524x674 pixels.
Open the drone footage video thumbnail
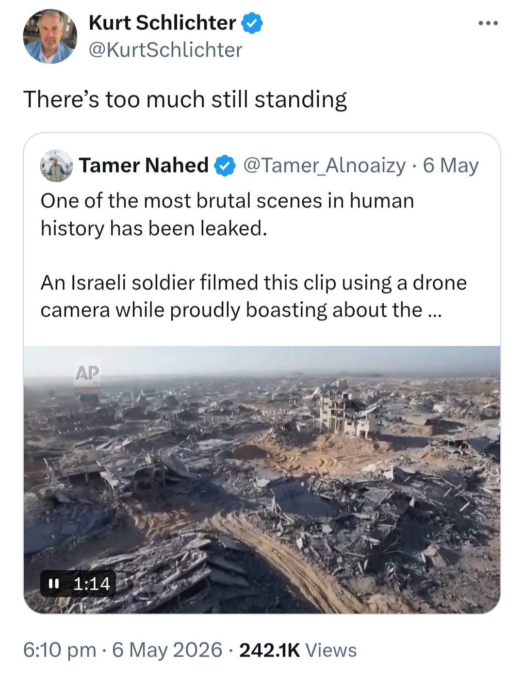point(262,480)
